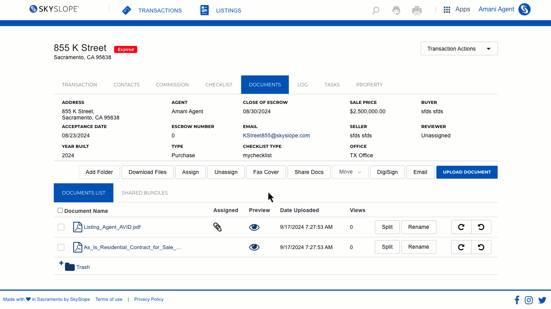Click the Trash folder icon

click(x=70, y=267)
